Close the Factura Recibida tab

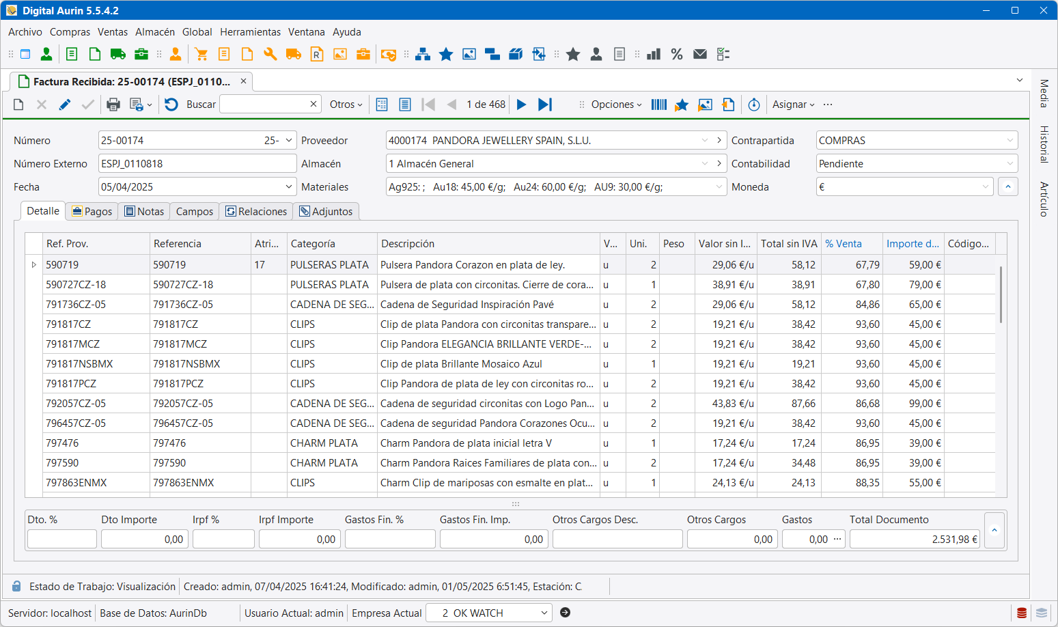(x=243, y=81)
